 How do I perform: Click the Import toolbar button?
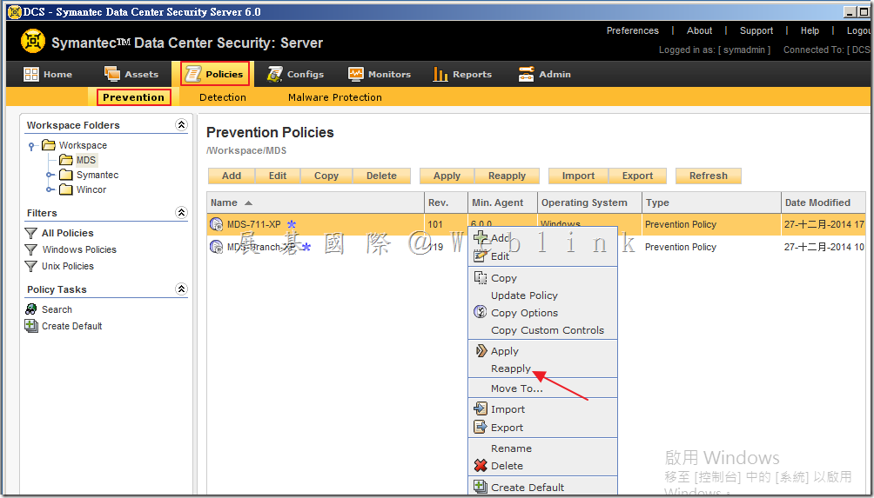[578, 176]
